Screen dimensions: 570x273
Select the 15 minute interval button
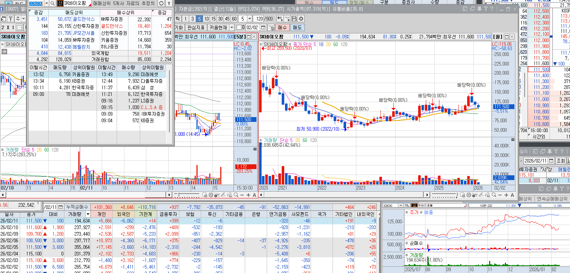point(214,19)
